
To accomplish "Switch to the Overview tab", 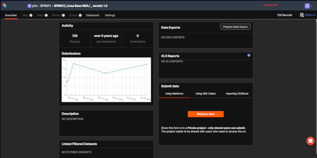I will coord(11,15).
